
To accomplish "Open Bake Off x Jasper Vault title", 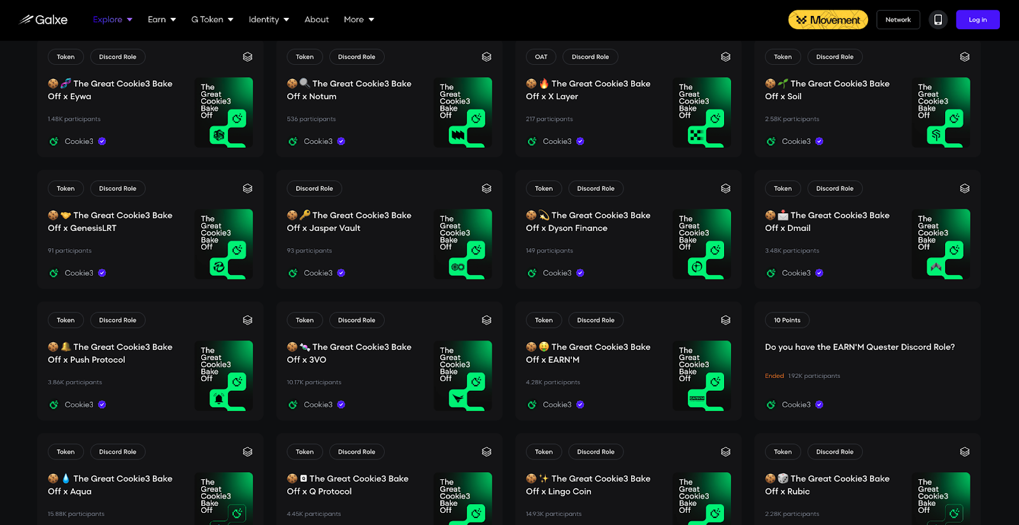I will click(349, 222).
